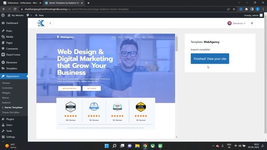The image size is (267, 150).
Task: Open the Elementor page builder dropdown
Action: click(237, 23)
